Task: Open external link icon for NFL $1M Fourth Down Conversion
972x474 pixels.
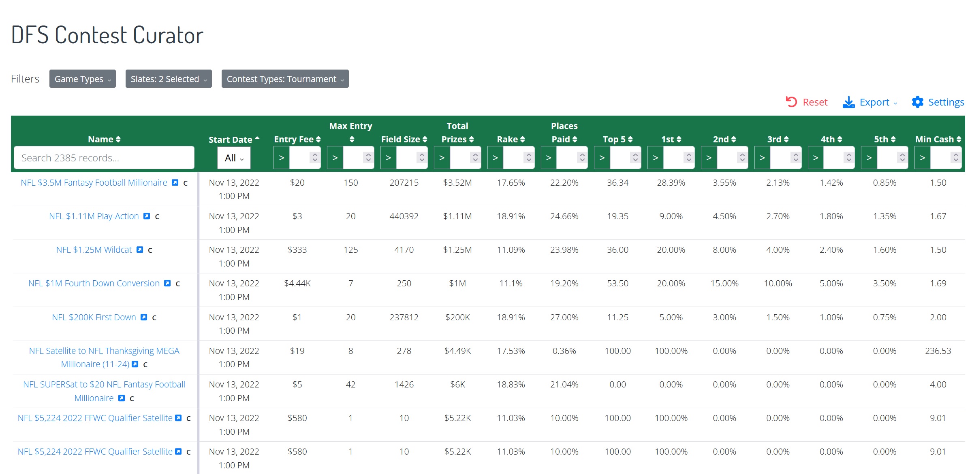Action: tap(167, 284)
